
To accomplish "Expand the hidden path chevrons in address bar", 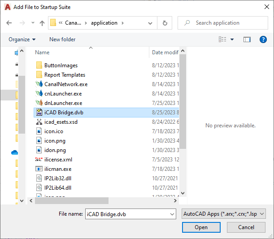I will [61, 23].
